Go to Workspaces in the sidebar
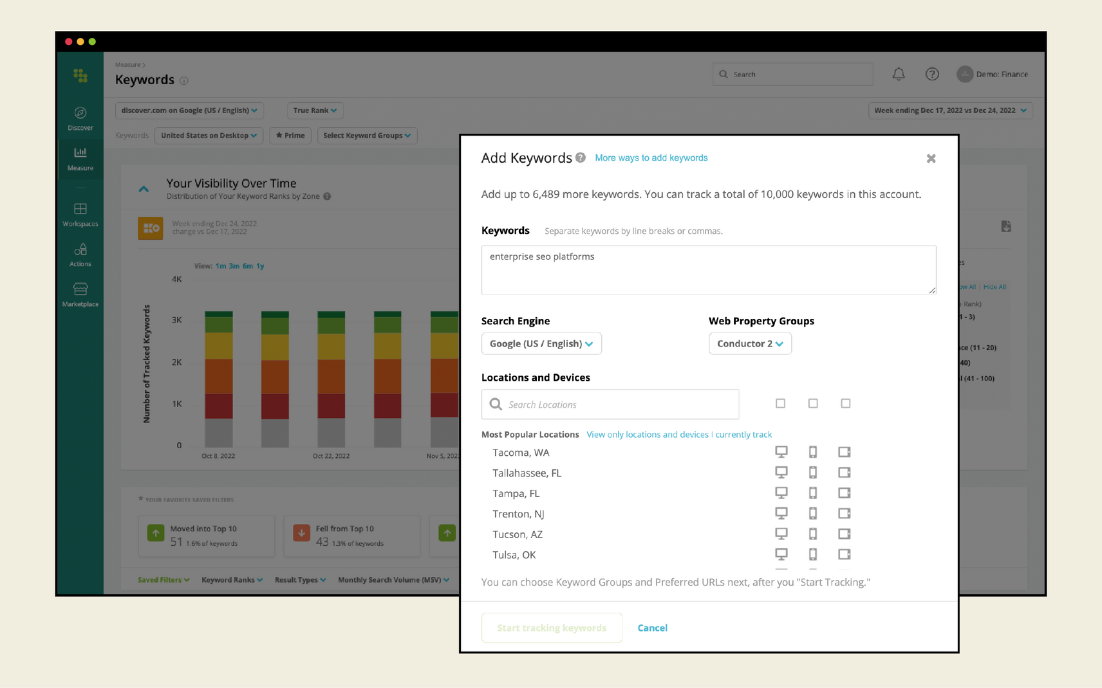This screenshot has width=1102, height=688. coord(80,215)
